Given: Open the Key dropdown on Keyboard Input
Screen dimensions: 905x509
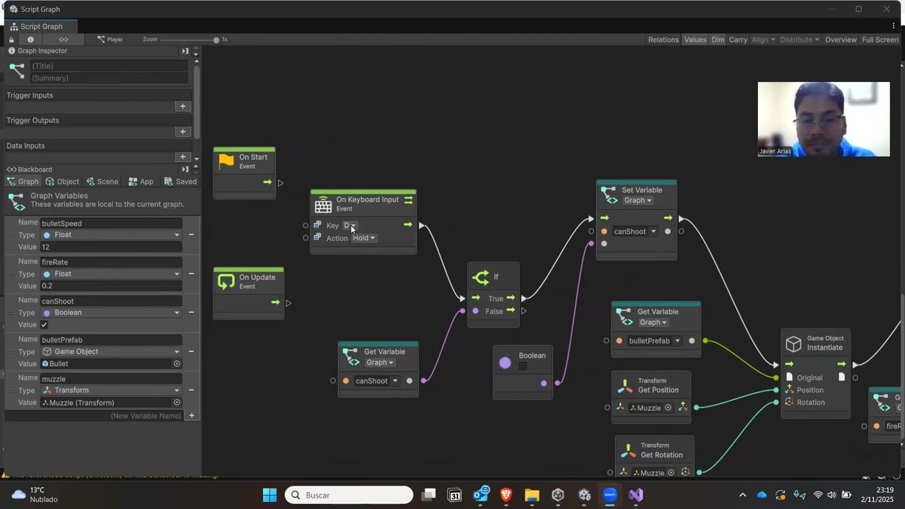Looking at the screenshot, I should coord(349,226).
